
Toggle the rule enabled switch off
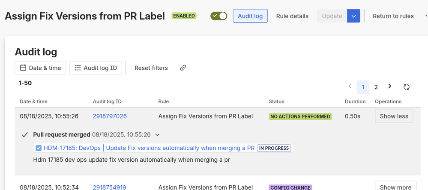point(218,16)
